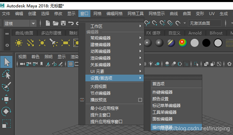Click the Open Scene folder icon

56,23
